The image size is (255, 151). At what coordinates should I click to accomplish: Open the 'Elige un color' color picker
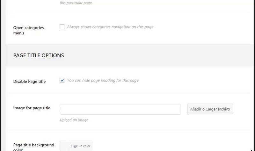[x=81, y=146]
